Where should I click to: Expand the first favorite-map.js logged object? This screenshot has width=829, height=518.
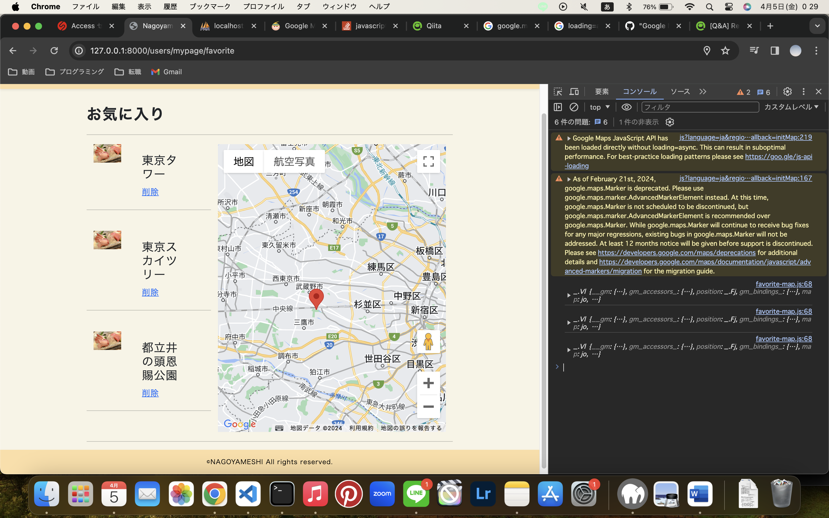coord(569,295)
